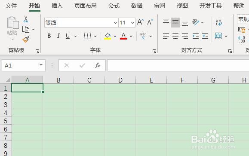The height and width of the screenshot is (156, 249).
Task: Click the Cut scissors icon
Action: coord(26,19)
